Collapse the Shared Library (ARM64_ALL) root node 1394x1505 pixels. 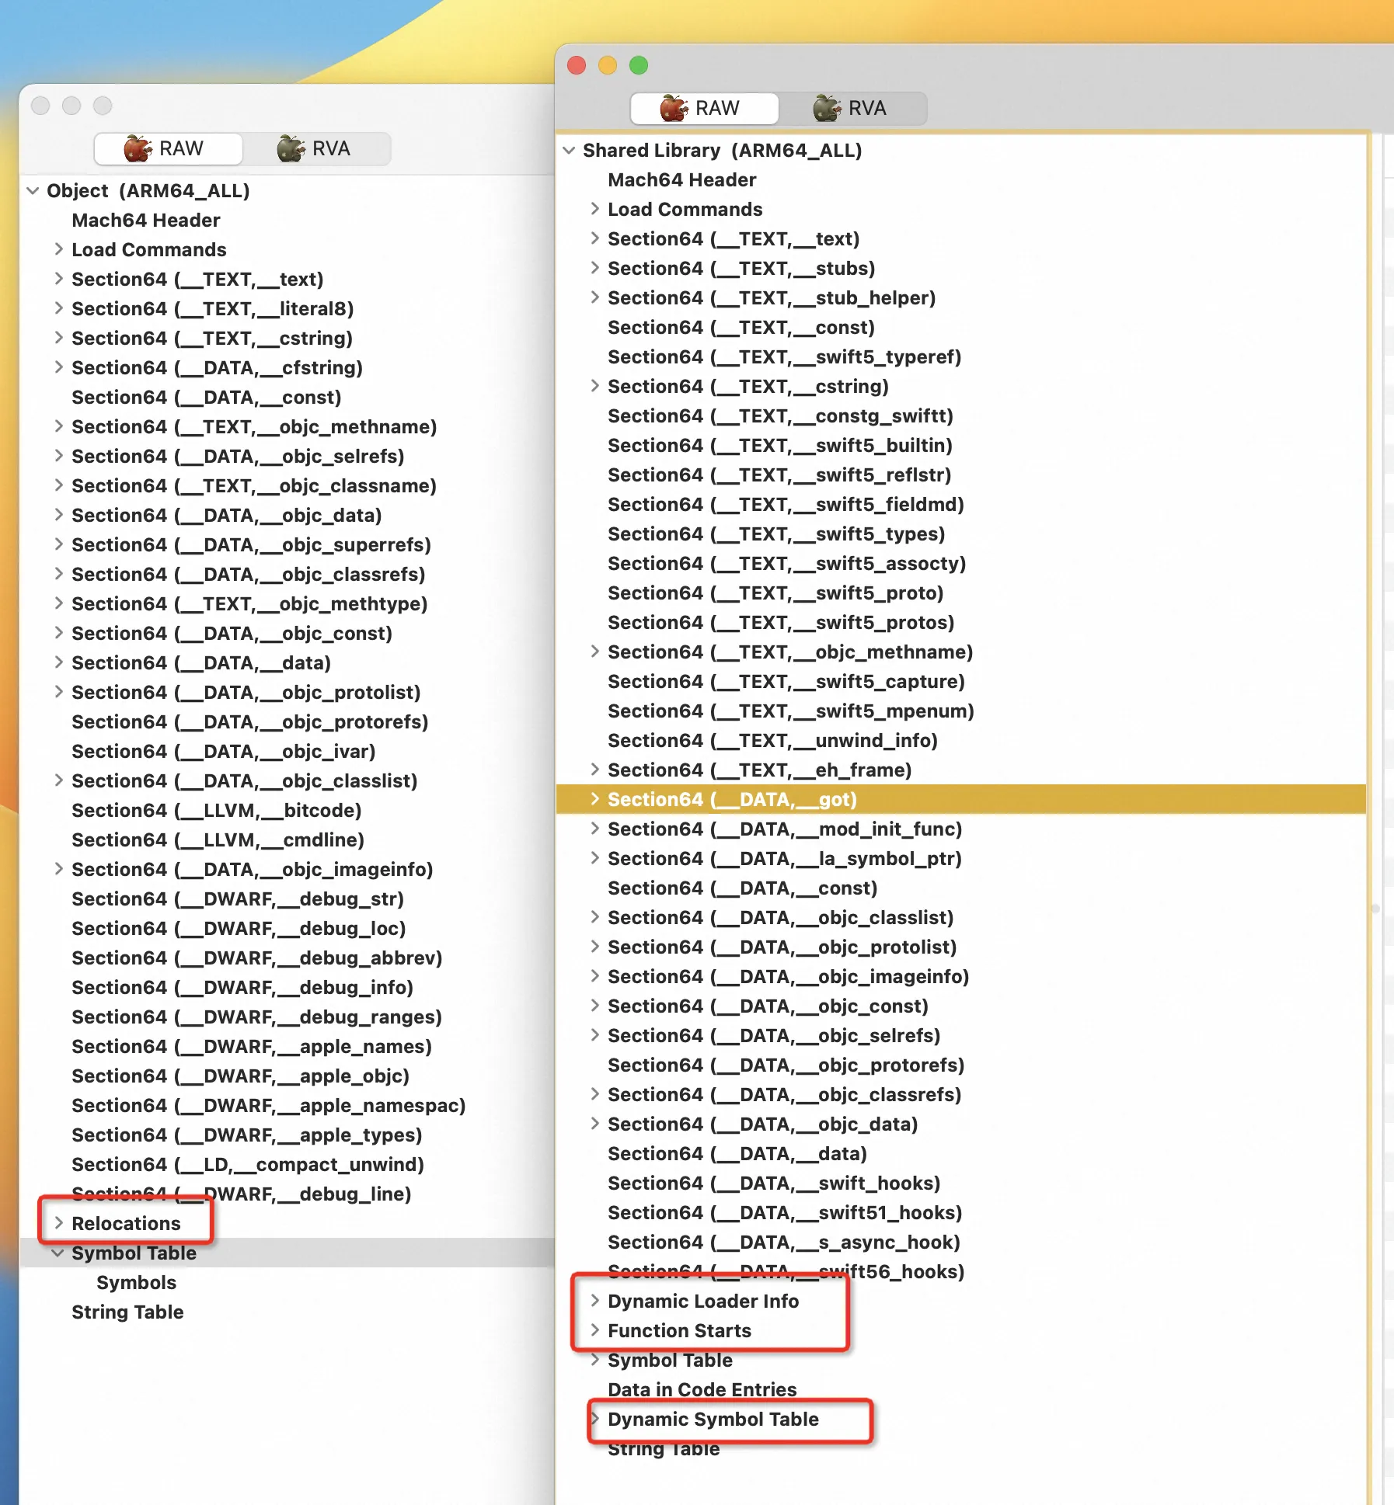(569, 150)
